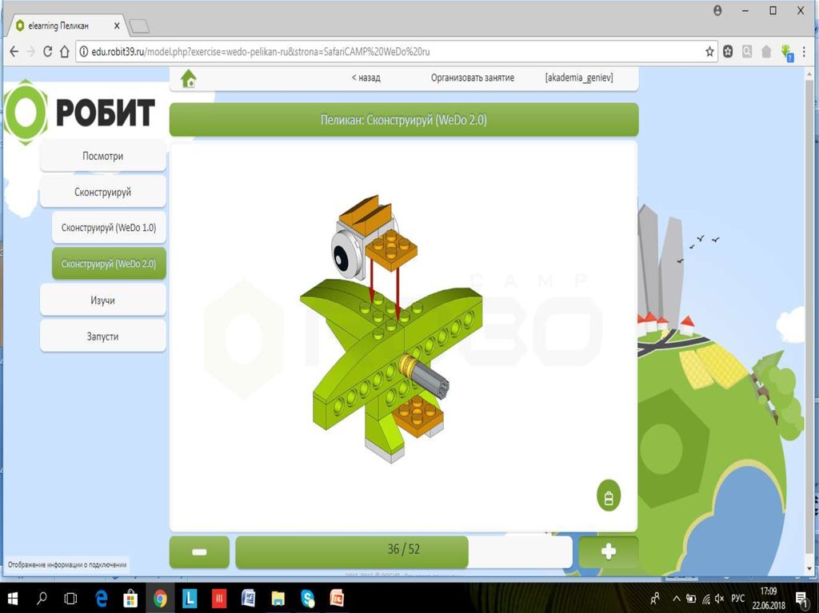Go to the next step with plus button

(x=609, y=551)
